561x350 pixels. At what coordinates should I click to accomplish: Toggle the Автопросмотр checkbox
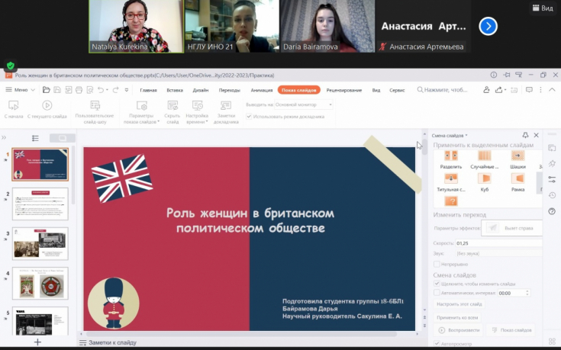[x=437, y=344]
